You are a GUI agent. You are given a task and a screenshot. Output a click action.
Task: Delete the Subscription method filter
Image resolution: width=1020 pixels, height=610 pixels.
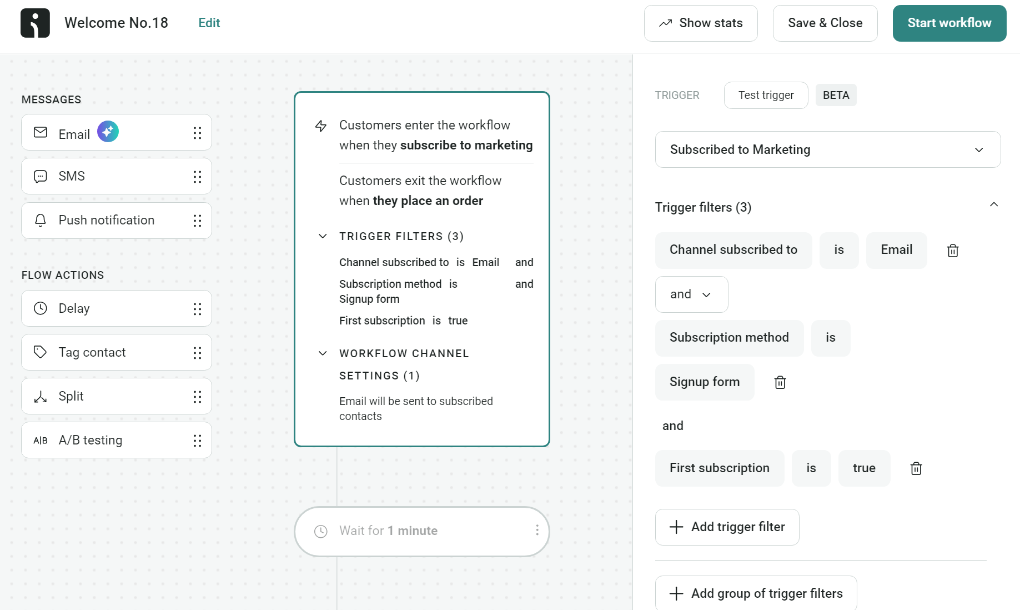tap(780, 382)
